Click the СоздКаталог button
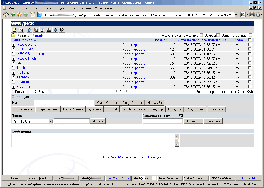264x188 pixels. tap(133, 103)
